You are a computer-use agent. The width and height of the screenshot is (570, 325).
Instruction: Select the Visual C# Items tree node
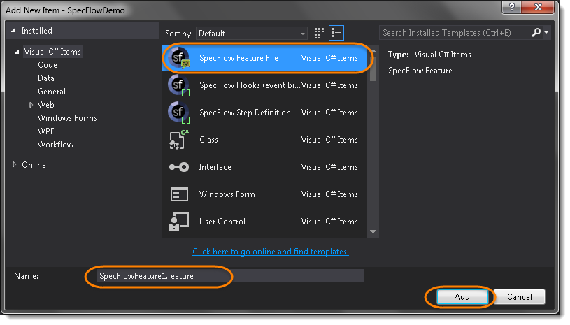52,52
